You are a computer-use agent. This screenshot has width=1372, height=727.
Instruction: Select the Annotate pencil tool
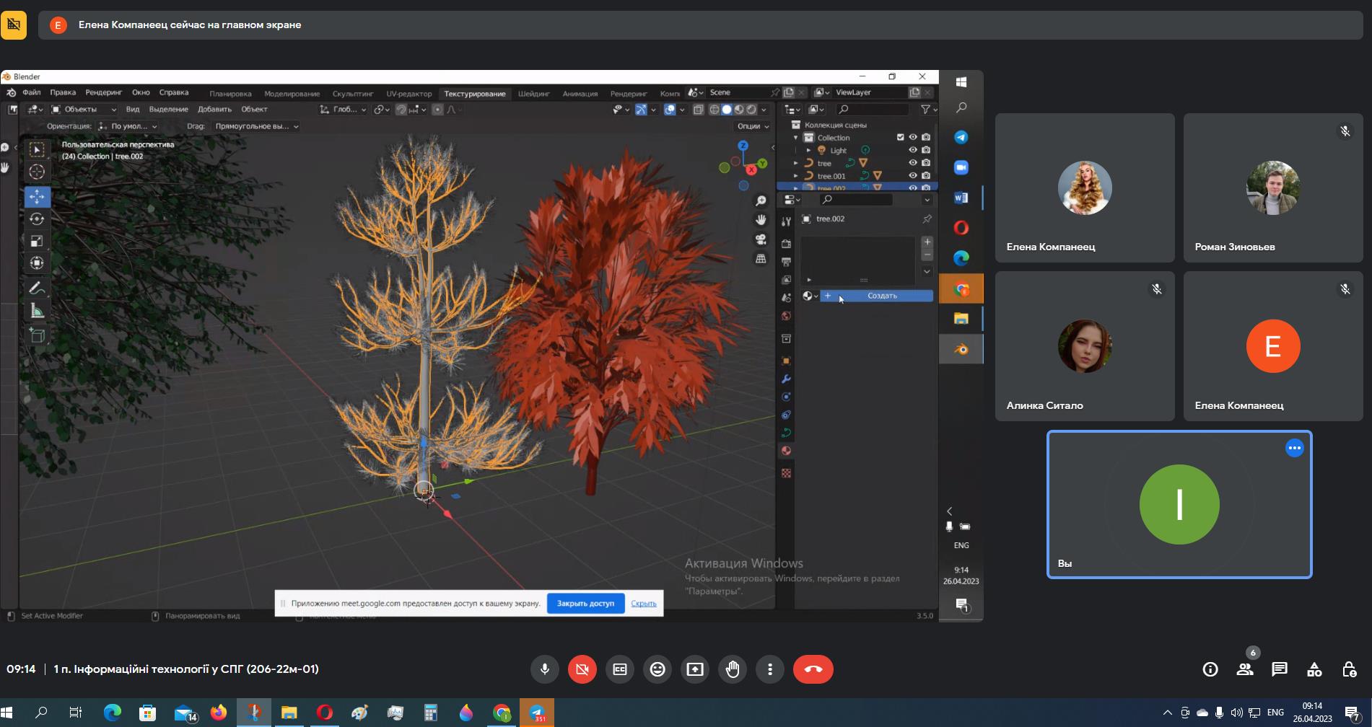pos(37,288)
